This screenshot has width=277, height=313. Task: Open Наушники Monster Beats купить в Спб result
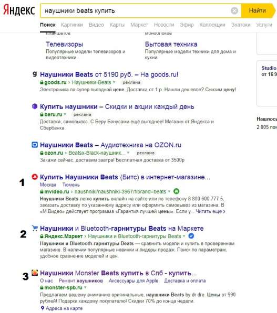pyautogui.click(x=118, y=273)
